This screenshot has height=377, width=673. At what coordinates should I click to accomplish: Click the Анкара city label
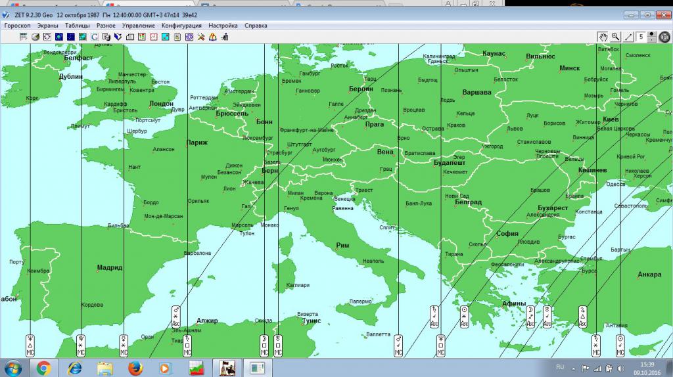(x=649, y=274)
